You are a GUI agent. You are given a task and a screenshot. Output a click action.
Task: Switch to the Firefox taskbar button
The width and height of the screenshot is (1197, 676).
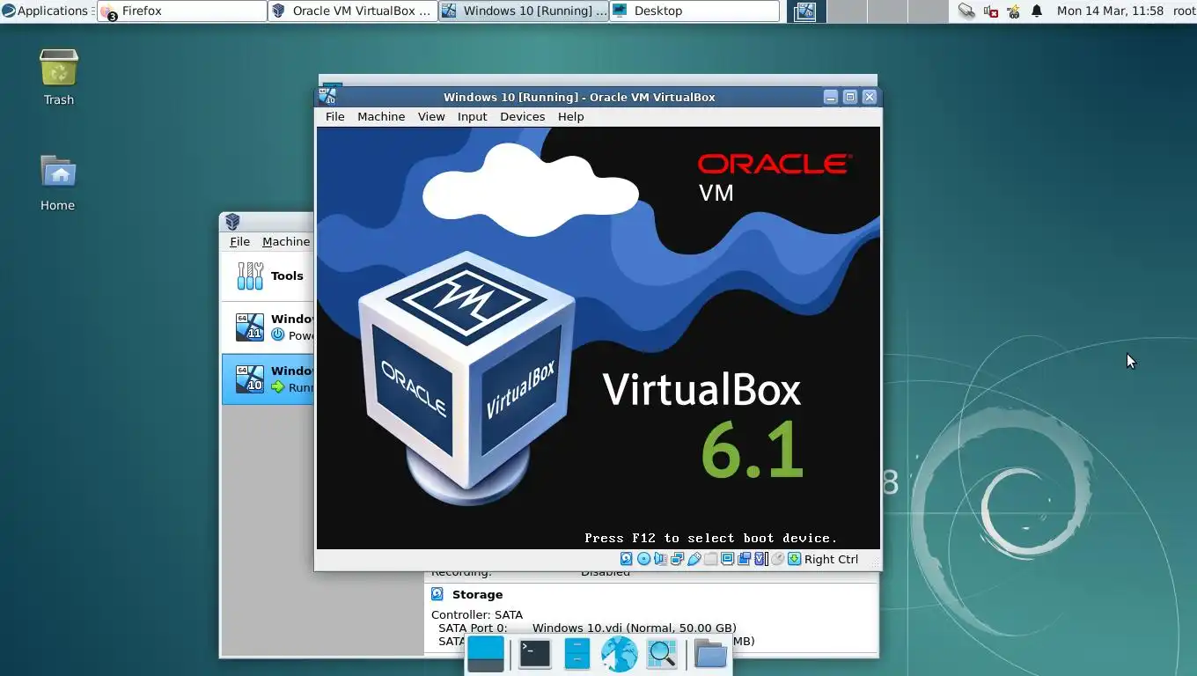pos(182,11)
